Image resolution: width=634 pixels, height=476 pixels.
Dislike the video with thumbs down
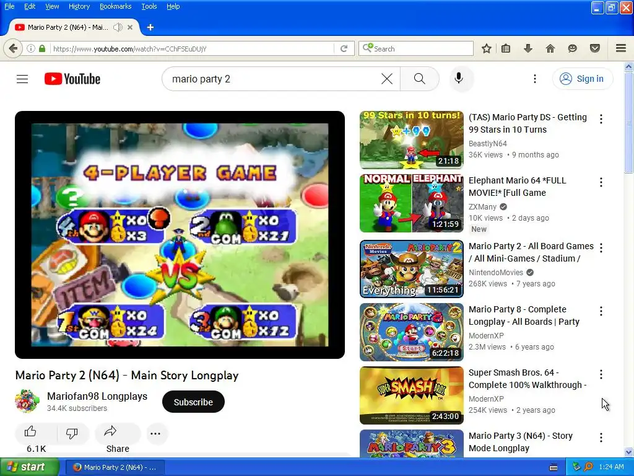tap(72, 433)
